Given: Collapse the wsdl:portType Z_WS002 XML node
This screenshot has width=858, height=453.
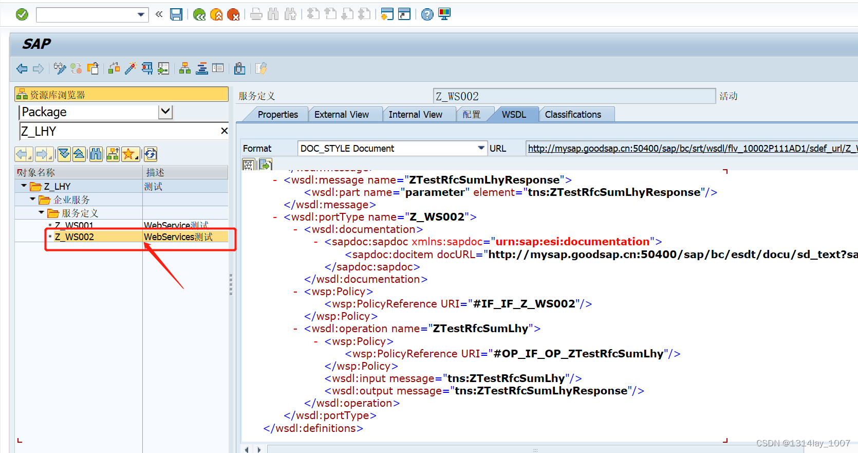Looking at the screenshot, I should 275,217.
